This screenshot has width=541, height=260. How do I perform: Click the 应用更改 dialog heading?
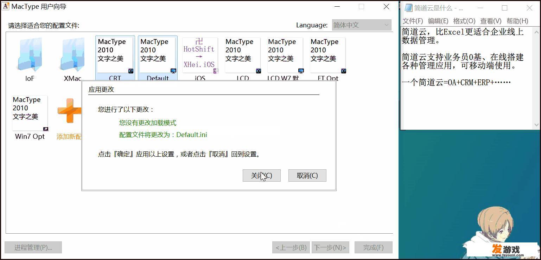tap(101, 89)
